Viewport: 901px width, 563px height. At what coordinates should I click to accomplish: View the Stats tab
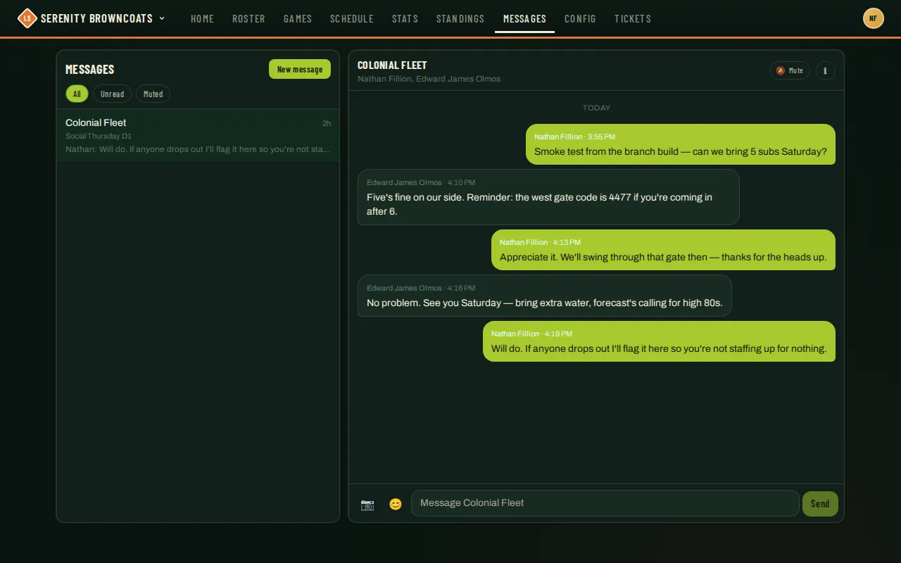[x=405, y=18]
